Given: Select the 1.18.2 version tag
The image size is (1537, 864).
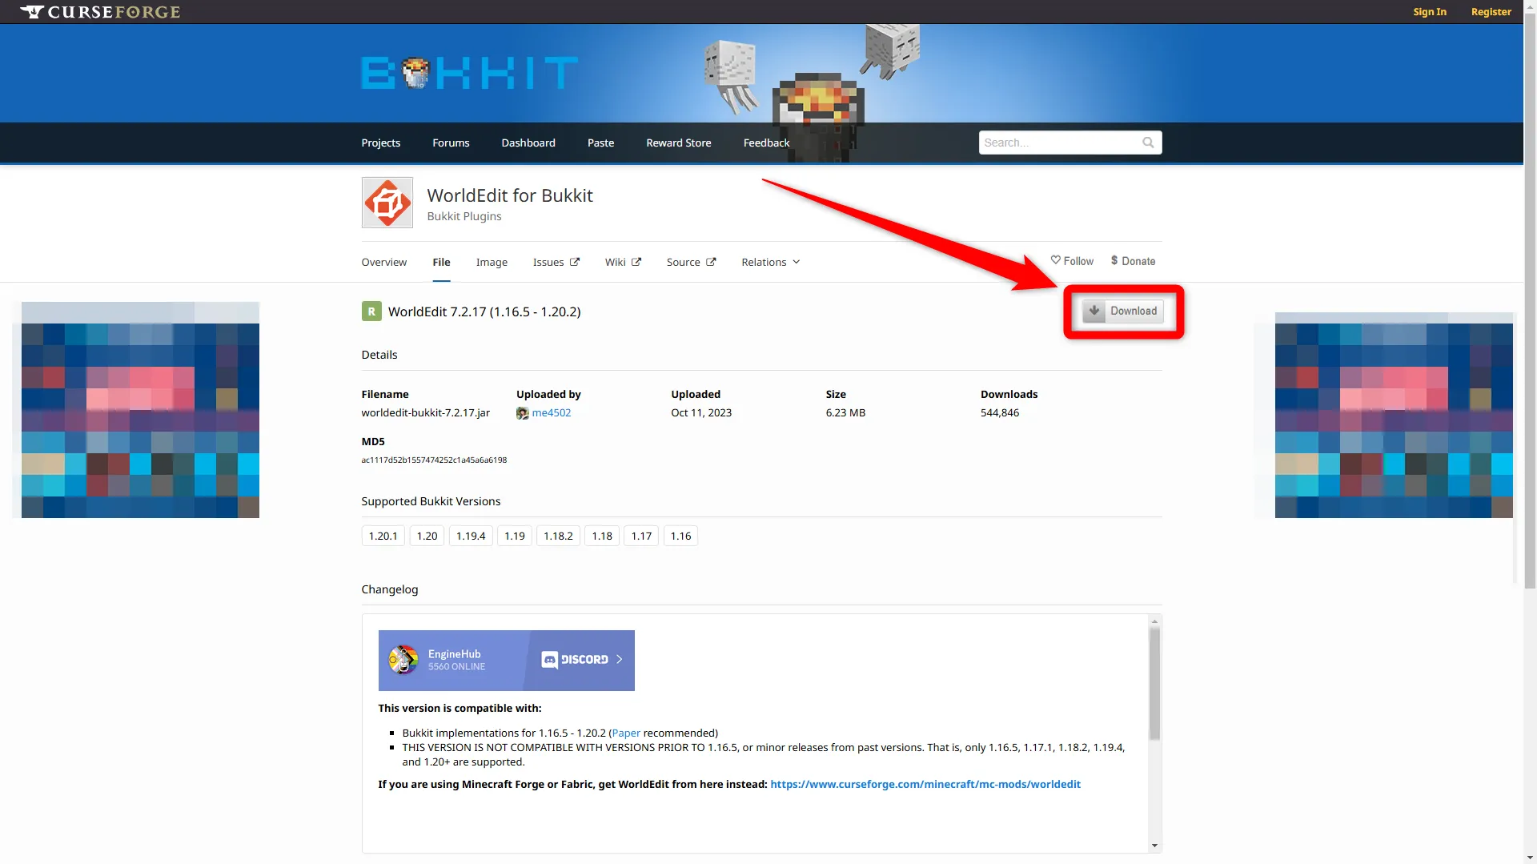Looking at the screenshot, I should coord(558,536).
